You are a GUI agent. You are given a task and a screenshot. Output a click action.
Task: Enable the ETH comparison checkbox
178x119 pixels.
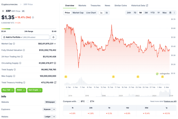88,101
